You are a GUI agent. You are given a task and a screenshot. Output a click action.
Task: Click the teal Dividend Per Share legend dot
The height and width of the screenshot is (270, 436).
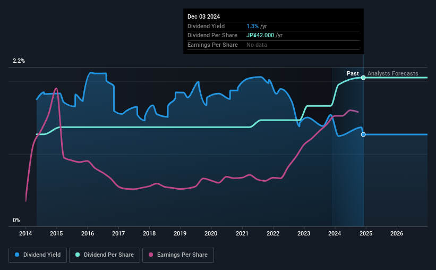point(78,255)
